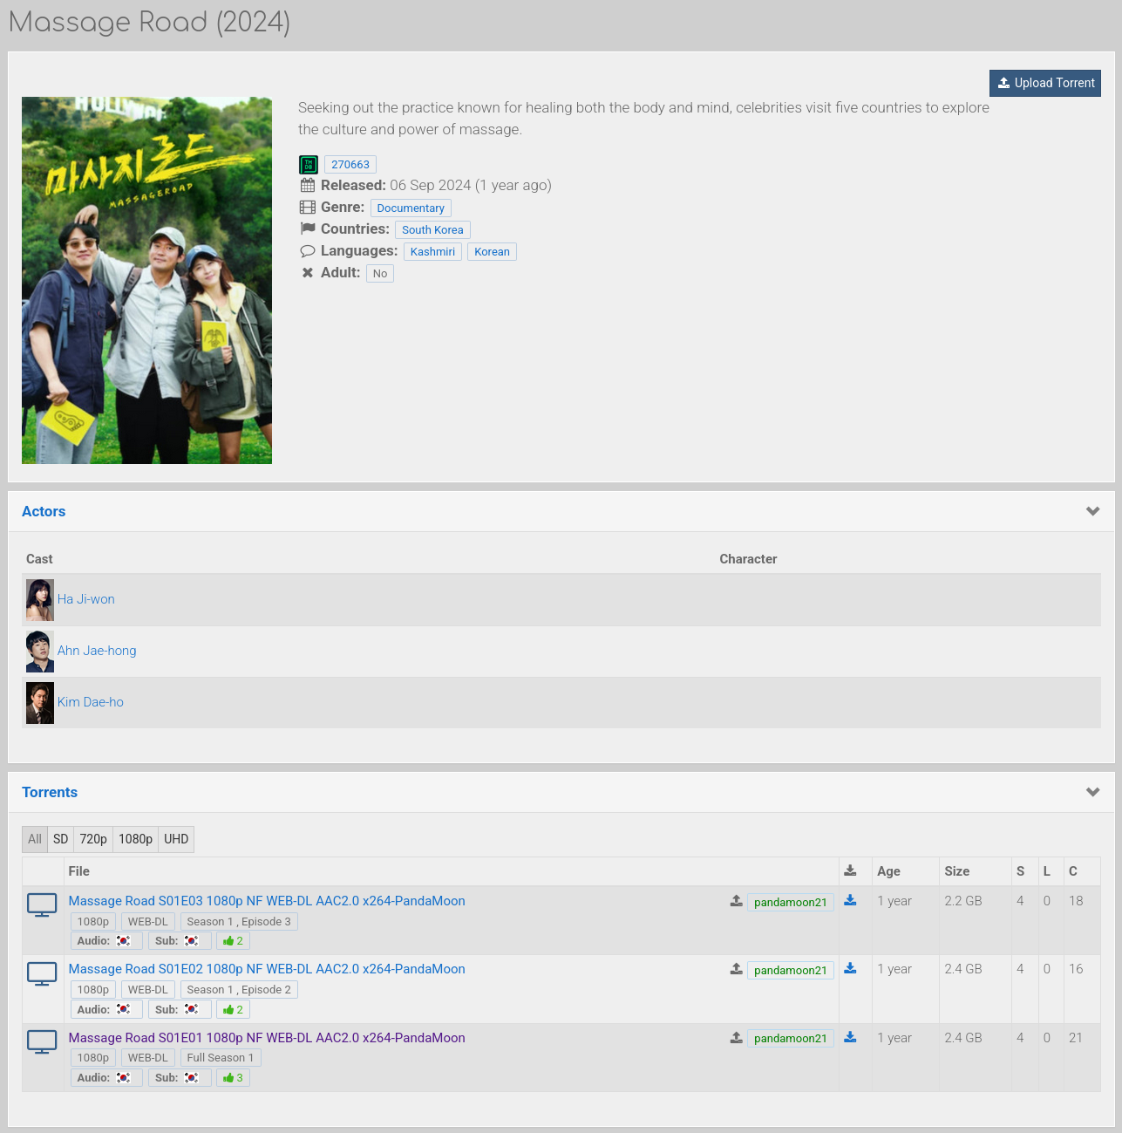Image resolution: width=1122 pixels, height=1133 pixels.
Task: Open the Massage Road S01E03 torrent link
Action: [267, 901]
